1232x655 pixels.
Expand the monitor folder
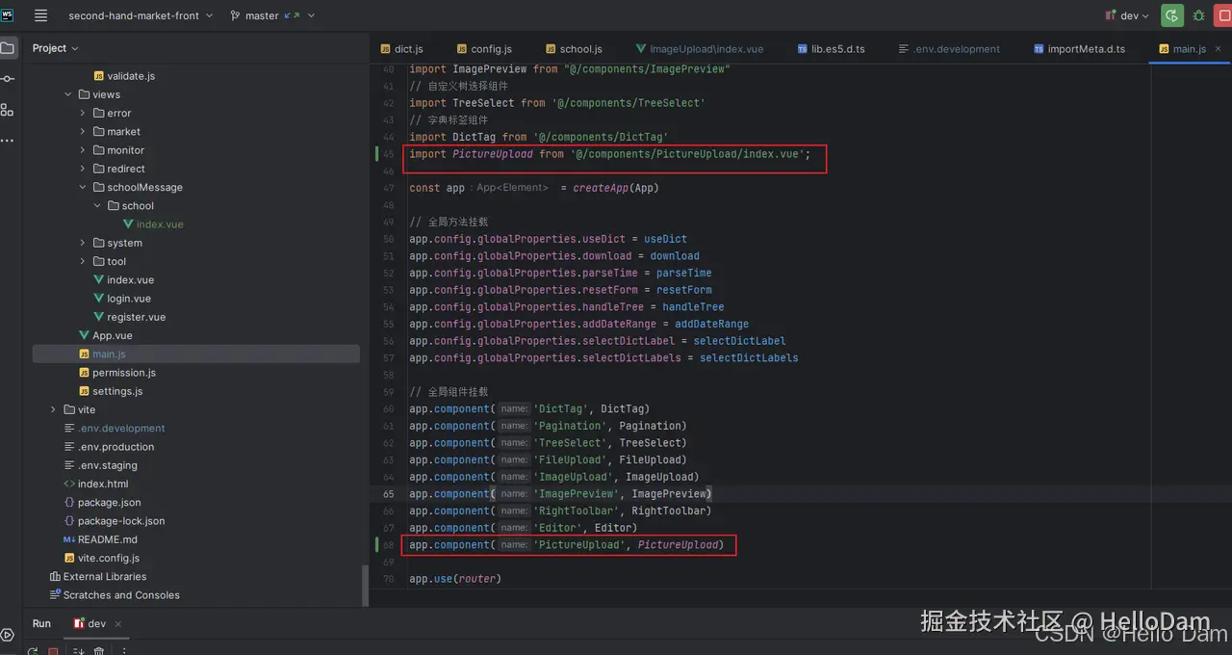tap(83, 150)
